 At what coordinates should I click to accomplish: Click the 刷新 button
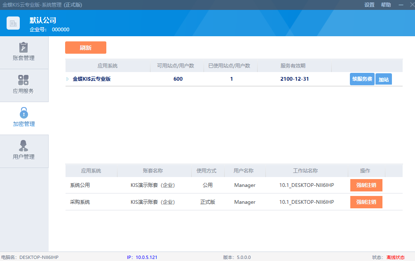pos(86,48)
